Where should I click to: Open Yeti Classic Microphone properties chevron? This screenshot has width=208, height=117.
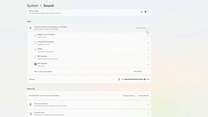tap(148, 65)
